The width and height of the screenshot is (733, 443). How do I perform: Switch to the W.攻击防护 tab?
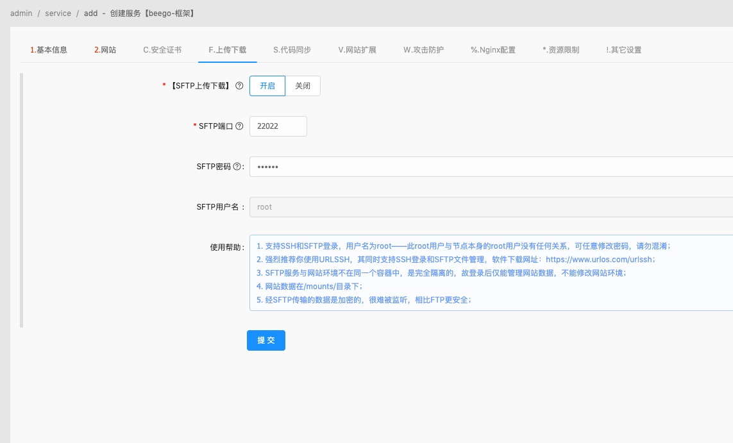(423, 50)
